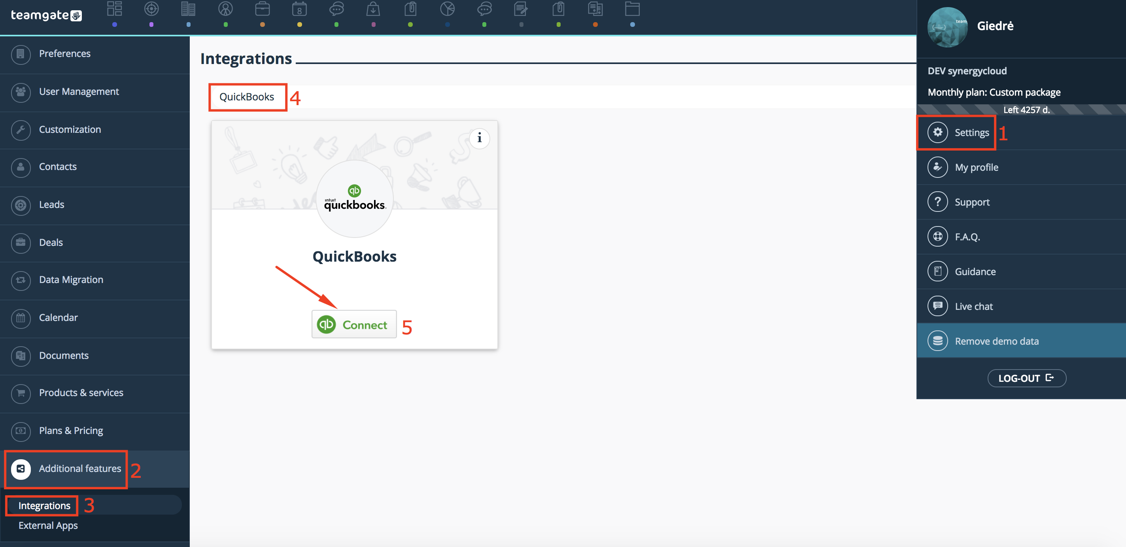Open Leads settings
Image resolution: width=1126 pixels, height=547 pixels.
coord(95,206)
